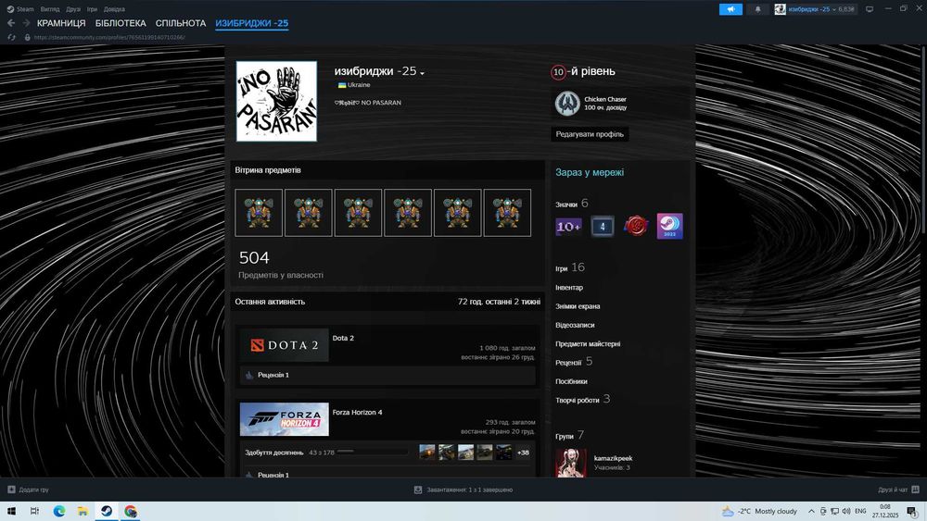Screen dimensions: 927x521
Task: Reload the profile page
Action: pos(11,37)
